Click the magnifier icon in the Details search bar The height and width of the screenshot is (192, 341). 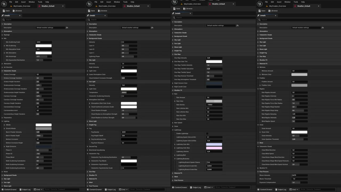[174, 18]
